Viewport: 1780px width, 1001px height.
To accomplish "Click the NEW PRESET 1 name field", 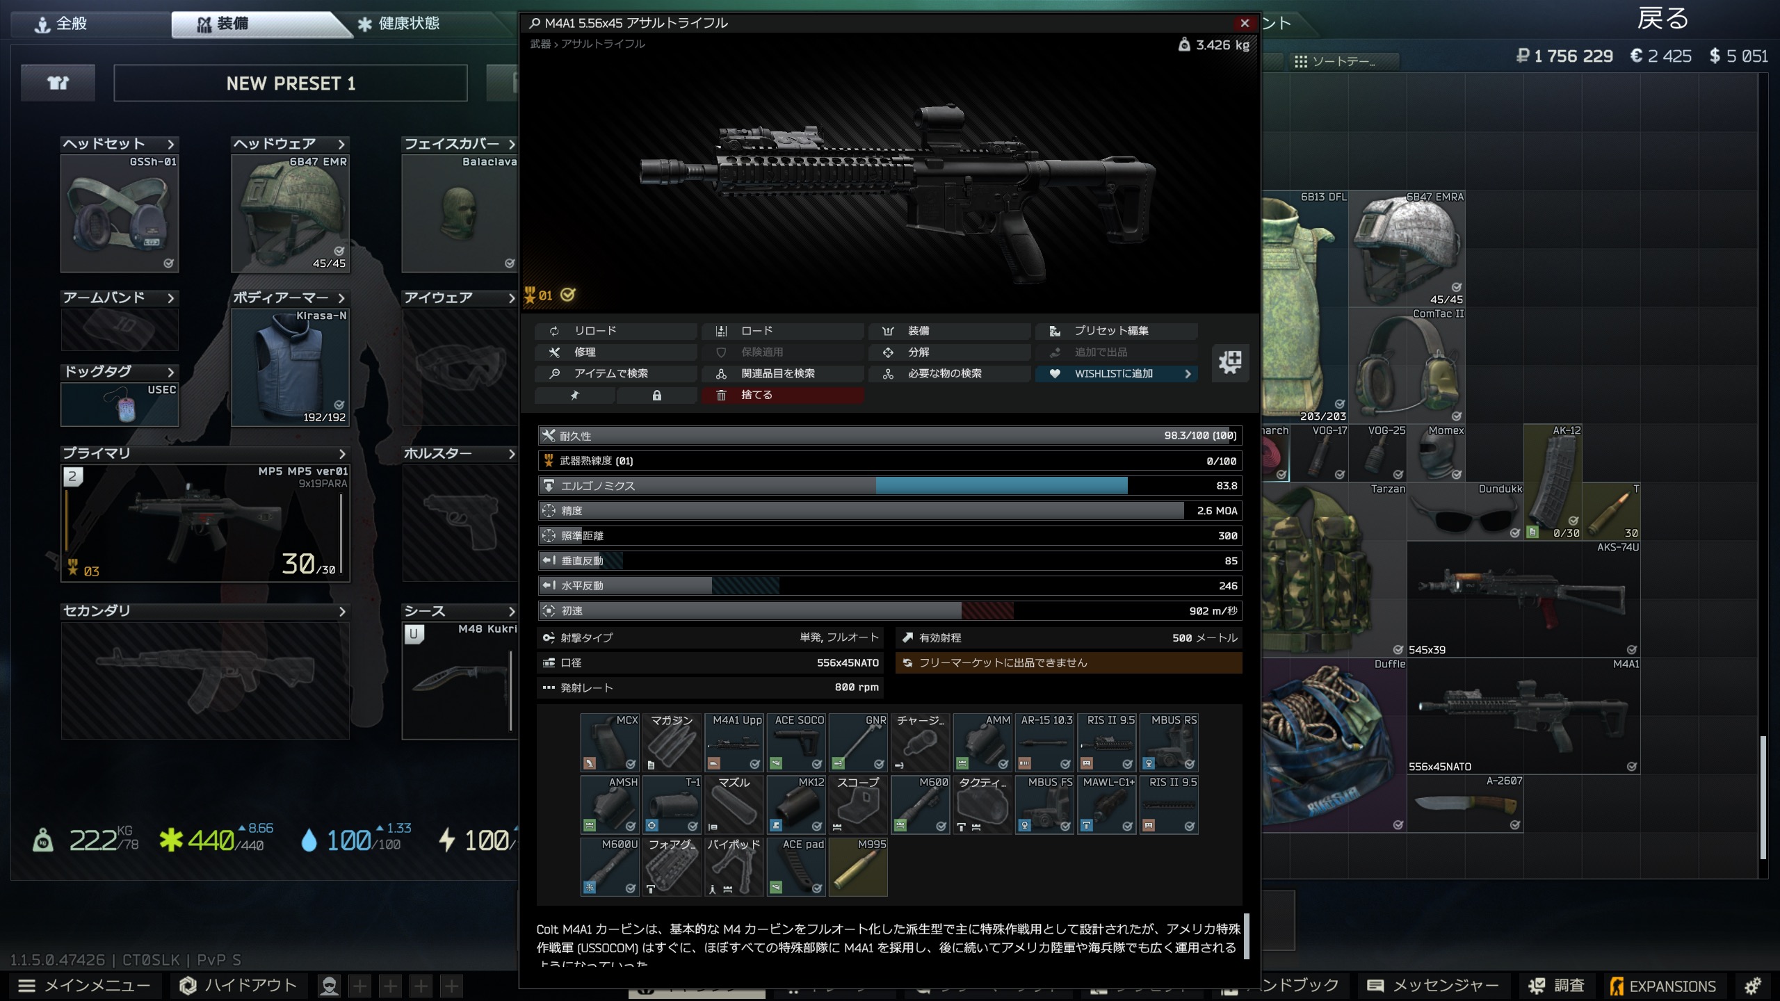I will tap(291, 83).
